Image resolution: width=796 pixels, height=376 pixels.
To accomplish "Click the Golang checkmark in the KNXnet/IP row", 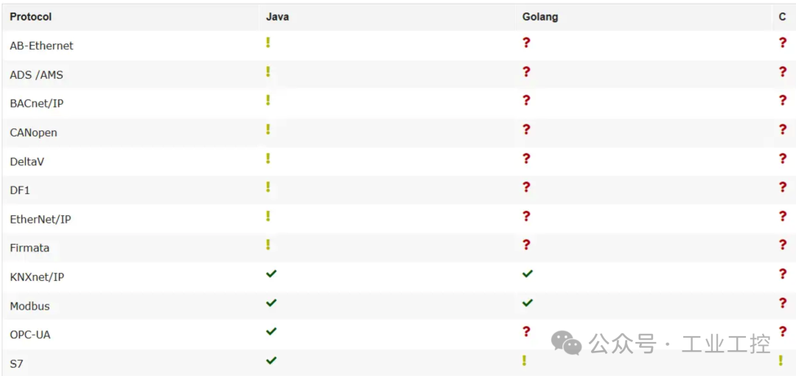I will click(x=528, y=274).
